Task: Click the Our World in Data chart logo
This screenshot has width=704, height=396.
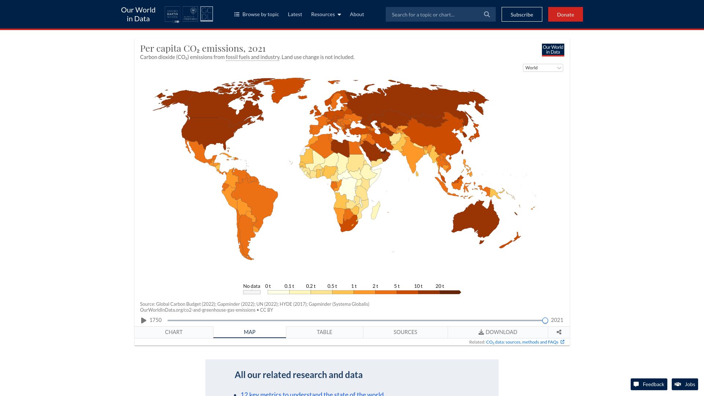Action: pyautogui.click(x=553, y=50)
